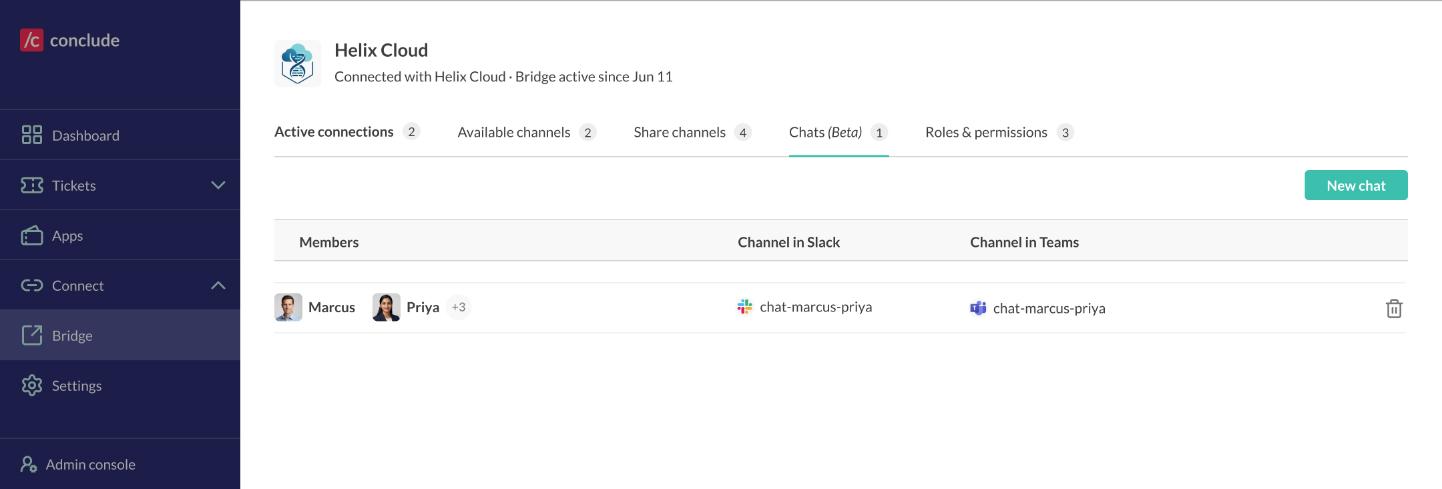Click the Channel in Slack column header
The width and height of the screenshot is (1442, 489).
[x=788, y=242]
